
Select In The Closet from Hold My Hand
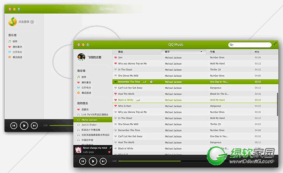(125, 118)
